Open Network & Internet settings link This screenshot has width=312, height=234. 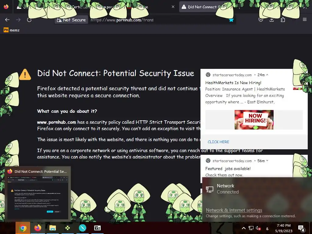pos(234,210)
